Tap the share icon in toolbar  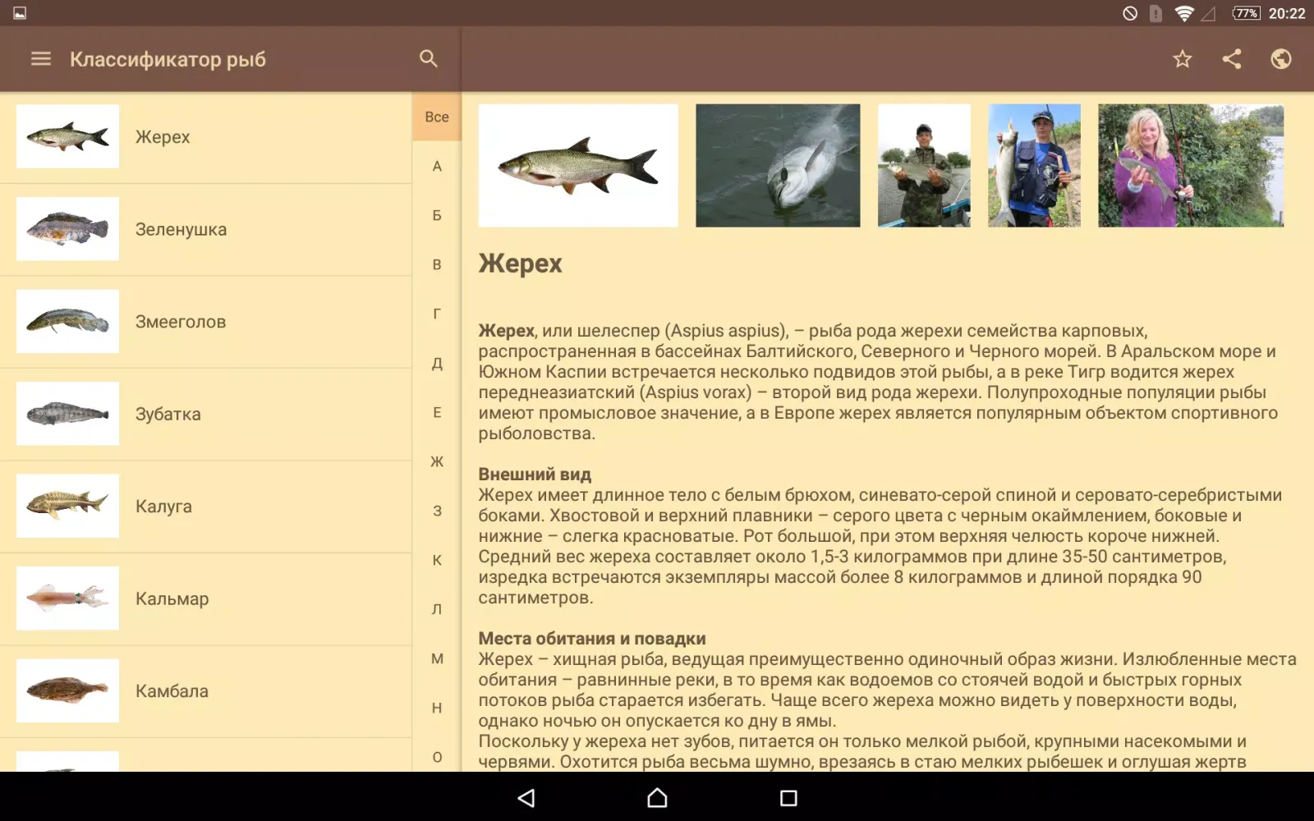pos(1231,59)
